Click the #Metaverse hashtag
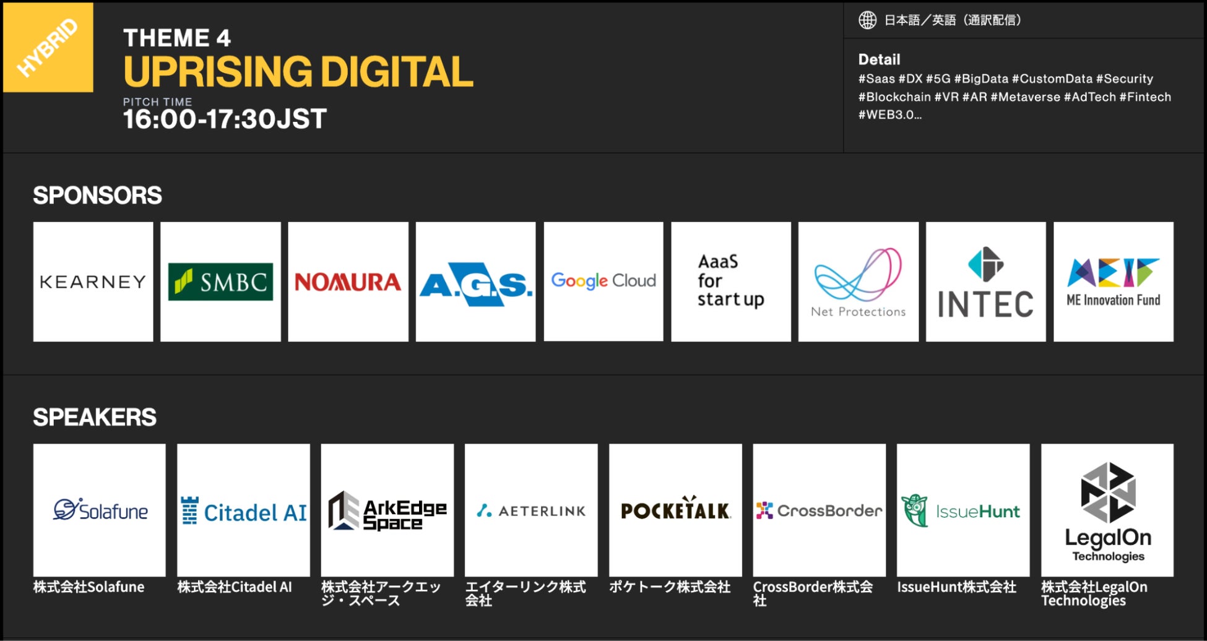The height and width of the screenshot is (641, 1207). 1026,97
